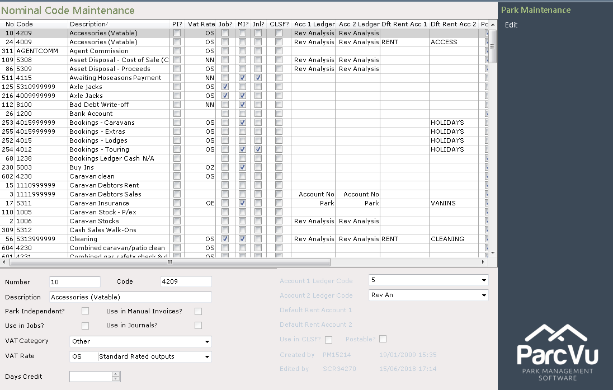
Task: Check the Use in Jobs checkbox
Action: click(x=85, y=326)
